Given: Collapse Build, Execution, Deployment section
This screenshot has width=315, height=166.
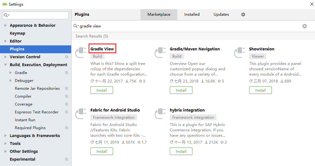Looking at the screenshot, I should click(x=6, y=65).
